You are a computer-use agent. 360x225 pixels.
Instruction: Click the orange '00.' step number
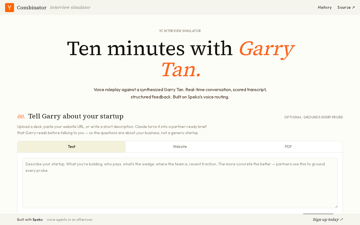[21, 116]
